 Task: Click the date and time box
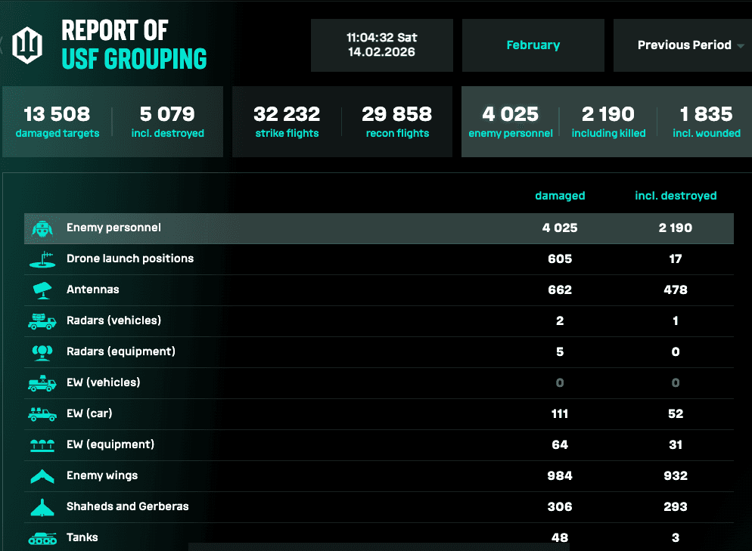click(x=382, y=45)
